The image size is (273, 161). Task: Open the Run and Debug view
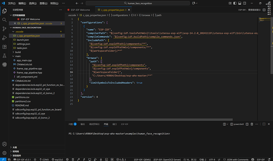pos(5,37)
